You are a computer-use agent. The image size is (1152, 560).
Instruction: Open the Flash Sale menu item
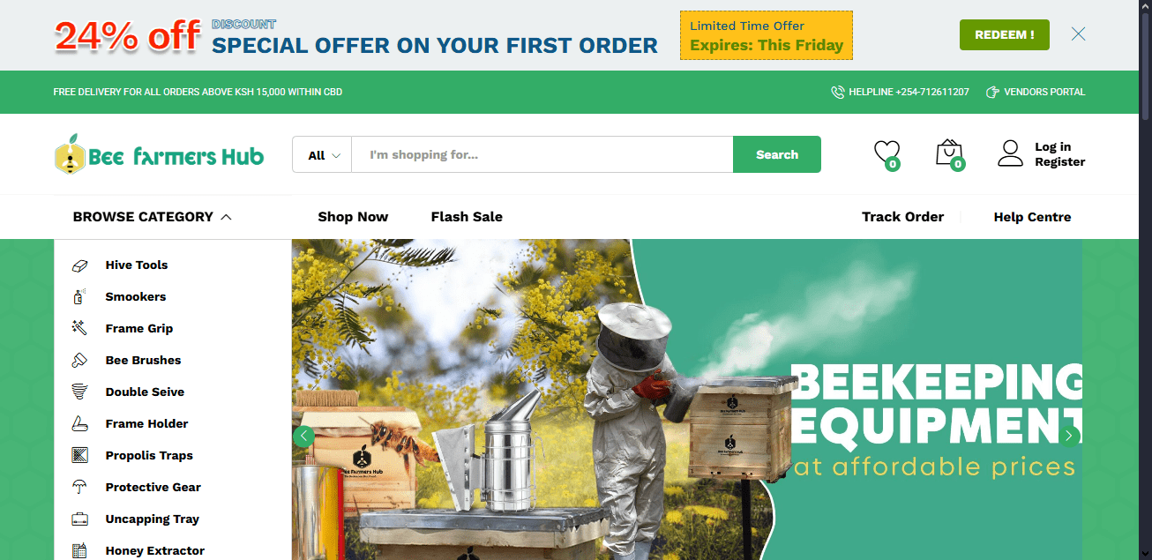click(x=467, y=217)
